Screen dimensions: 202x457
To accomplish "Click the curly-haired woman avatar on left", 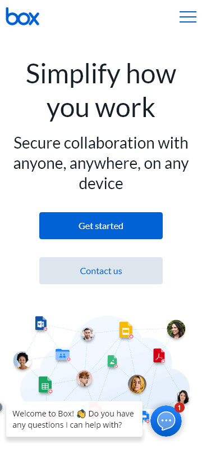I will pos(22,361).
